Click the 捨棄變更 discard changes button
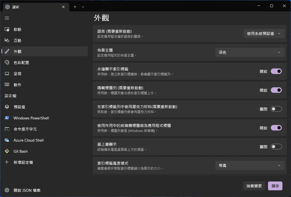The width and height of the screenshot is (291, 197). point(254,186)
